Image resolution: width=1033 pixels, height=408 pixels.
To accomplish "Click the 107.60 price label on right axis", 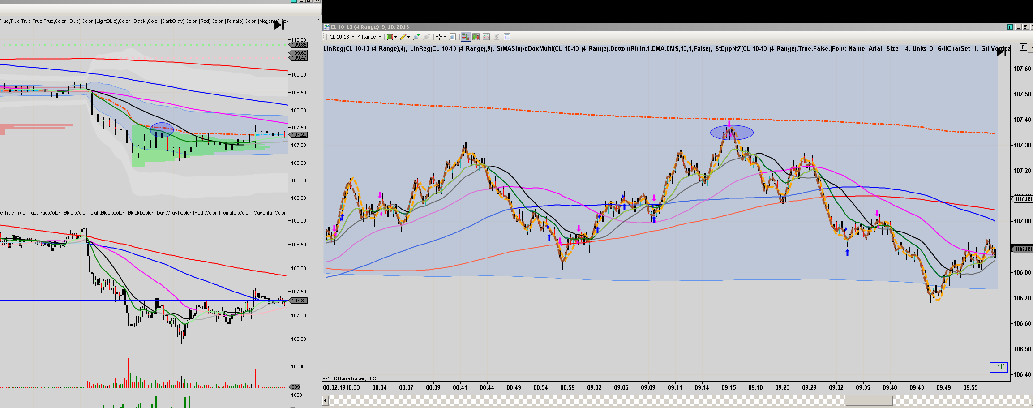I will [1022, 69].
